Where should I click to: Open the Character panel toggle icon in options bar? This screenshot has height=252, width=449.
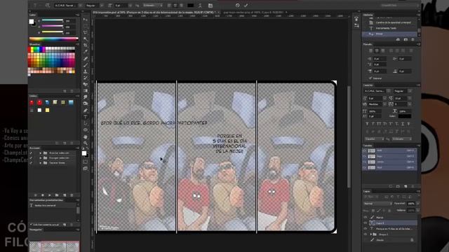[210, 6]
